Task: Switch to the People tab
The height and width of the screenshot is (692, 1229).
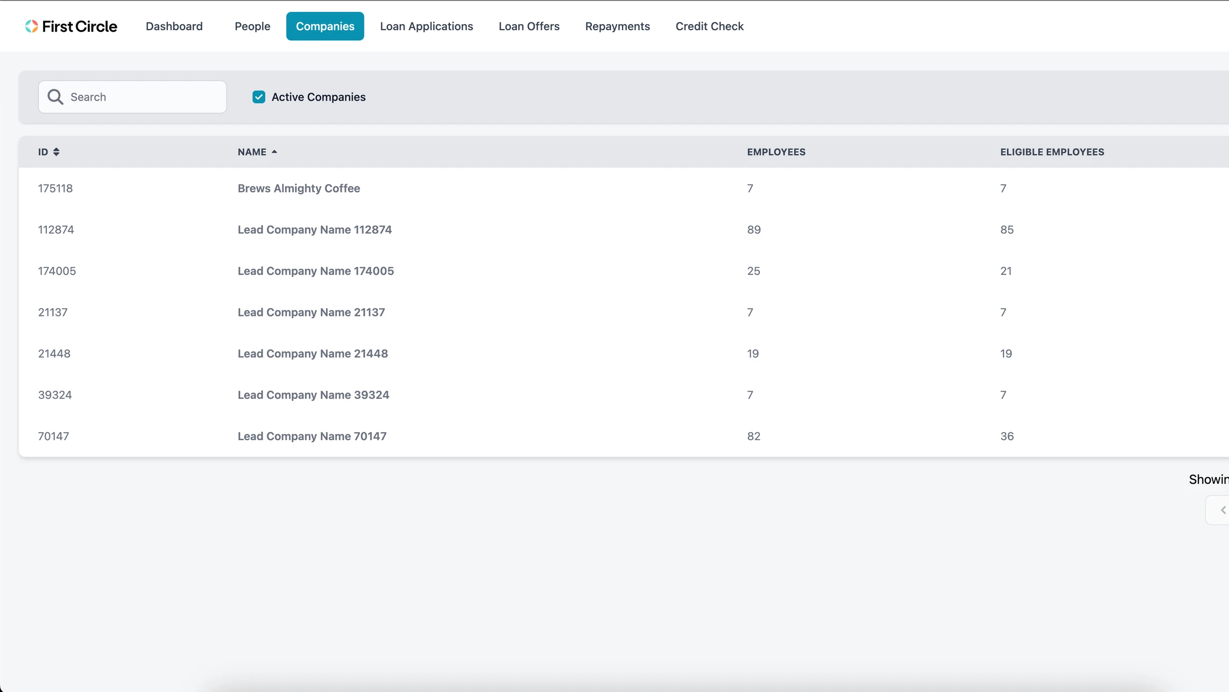Action: [252, 26]
